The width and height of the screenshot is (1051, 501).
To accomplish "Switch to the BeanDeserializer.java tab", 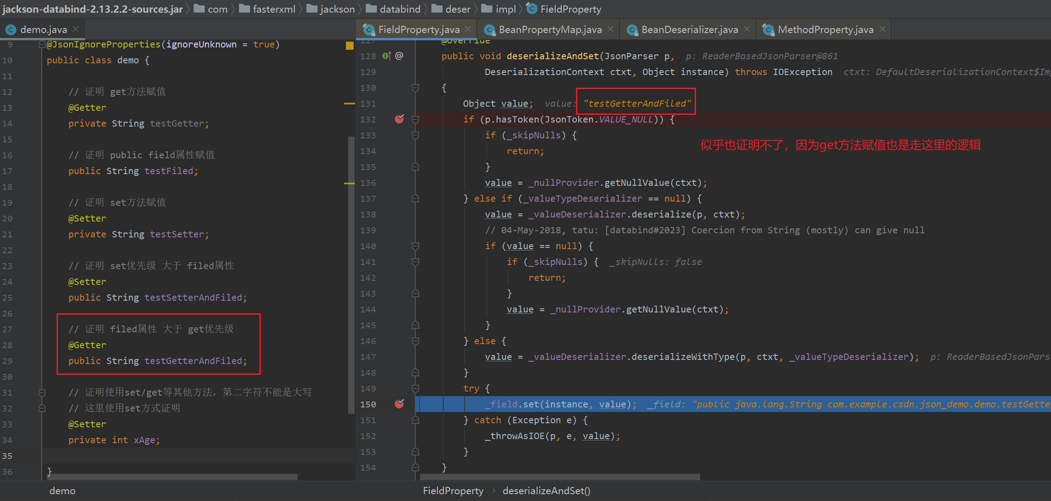I will [x=688, y=29].
